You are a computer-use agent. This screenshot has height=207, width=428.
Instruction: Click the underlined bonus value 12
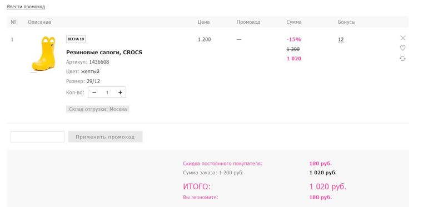pyautogui.click(x=341, y=40)
